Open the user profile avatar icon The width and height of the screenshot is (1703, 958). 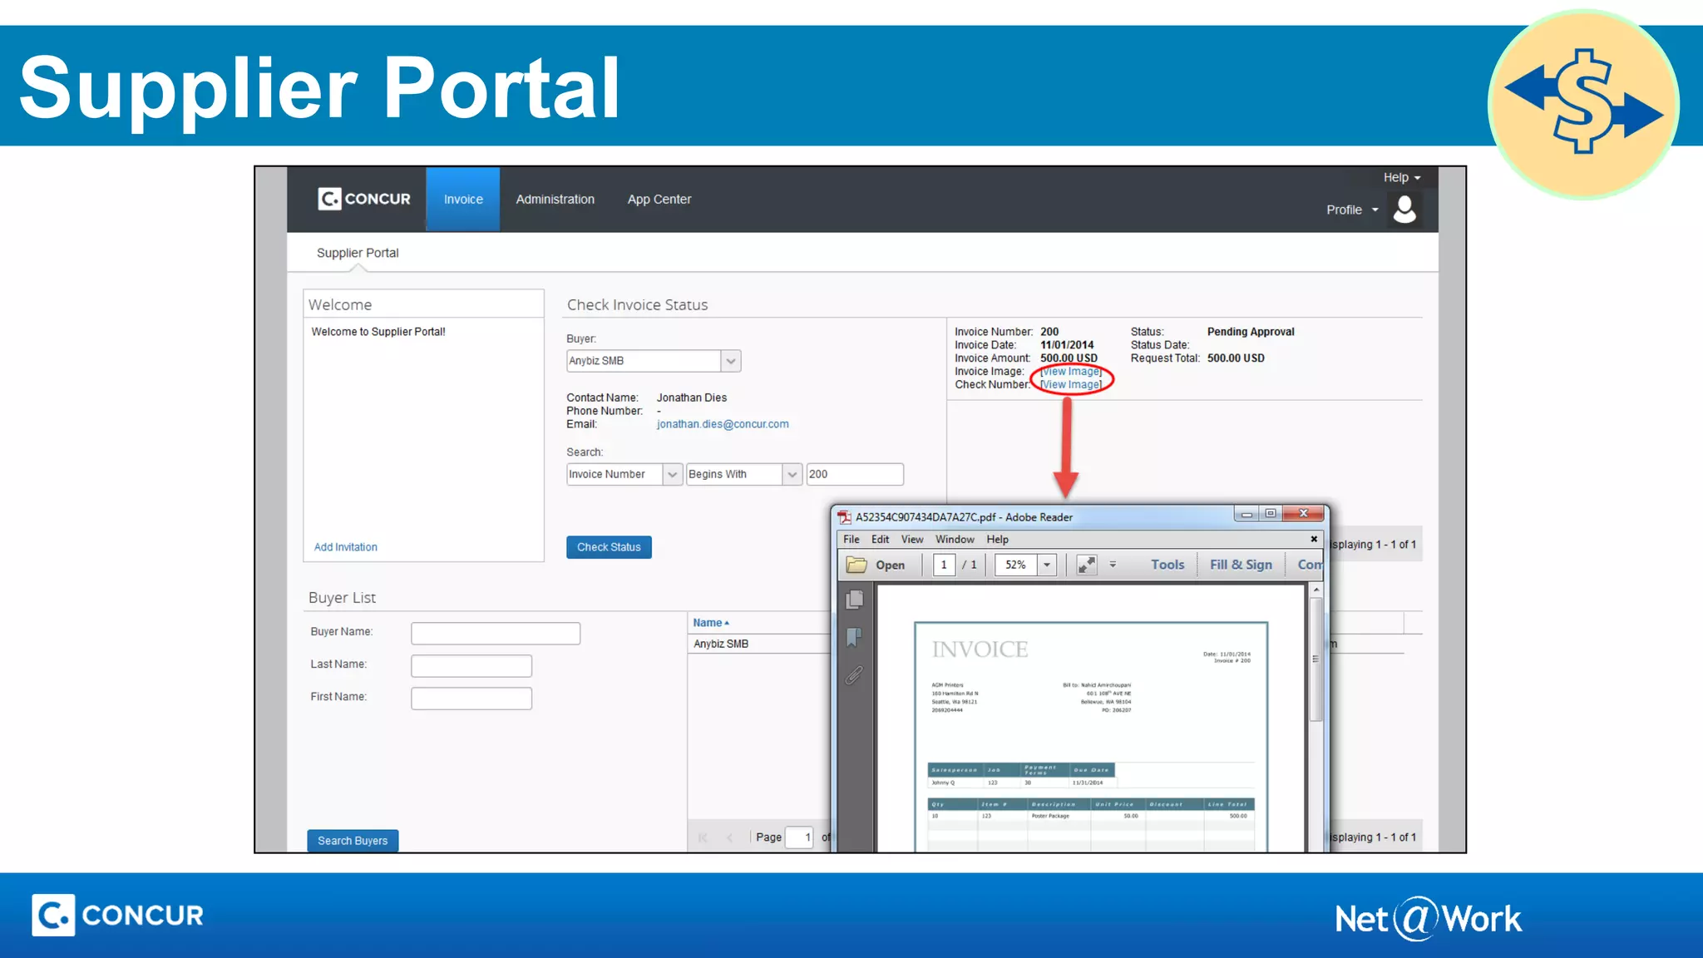click(1404, 210)
